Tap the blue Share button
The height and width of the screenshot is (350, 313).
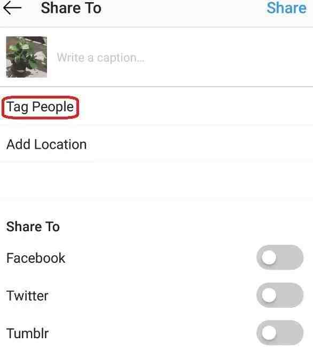tap(286, 8)
